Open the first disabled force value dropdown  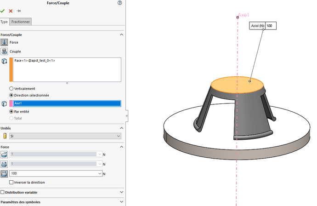100,154
